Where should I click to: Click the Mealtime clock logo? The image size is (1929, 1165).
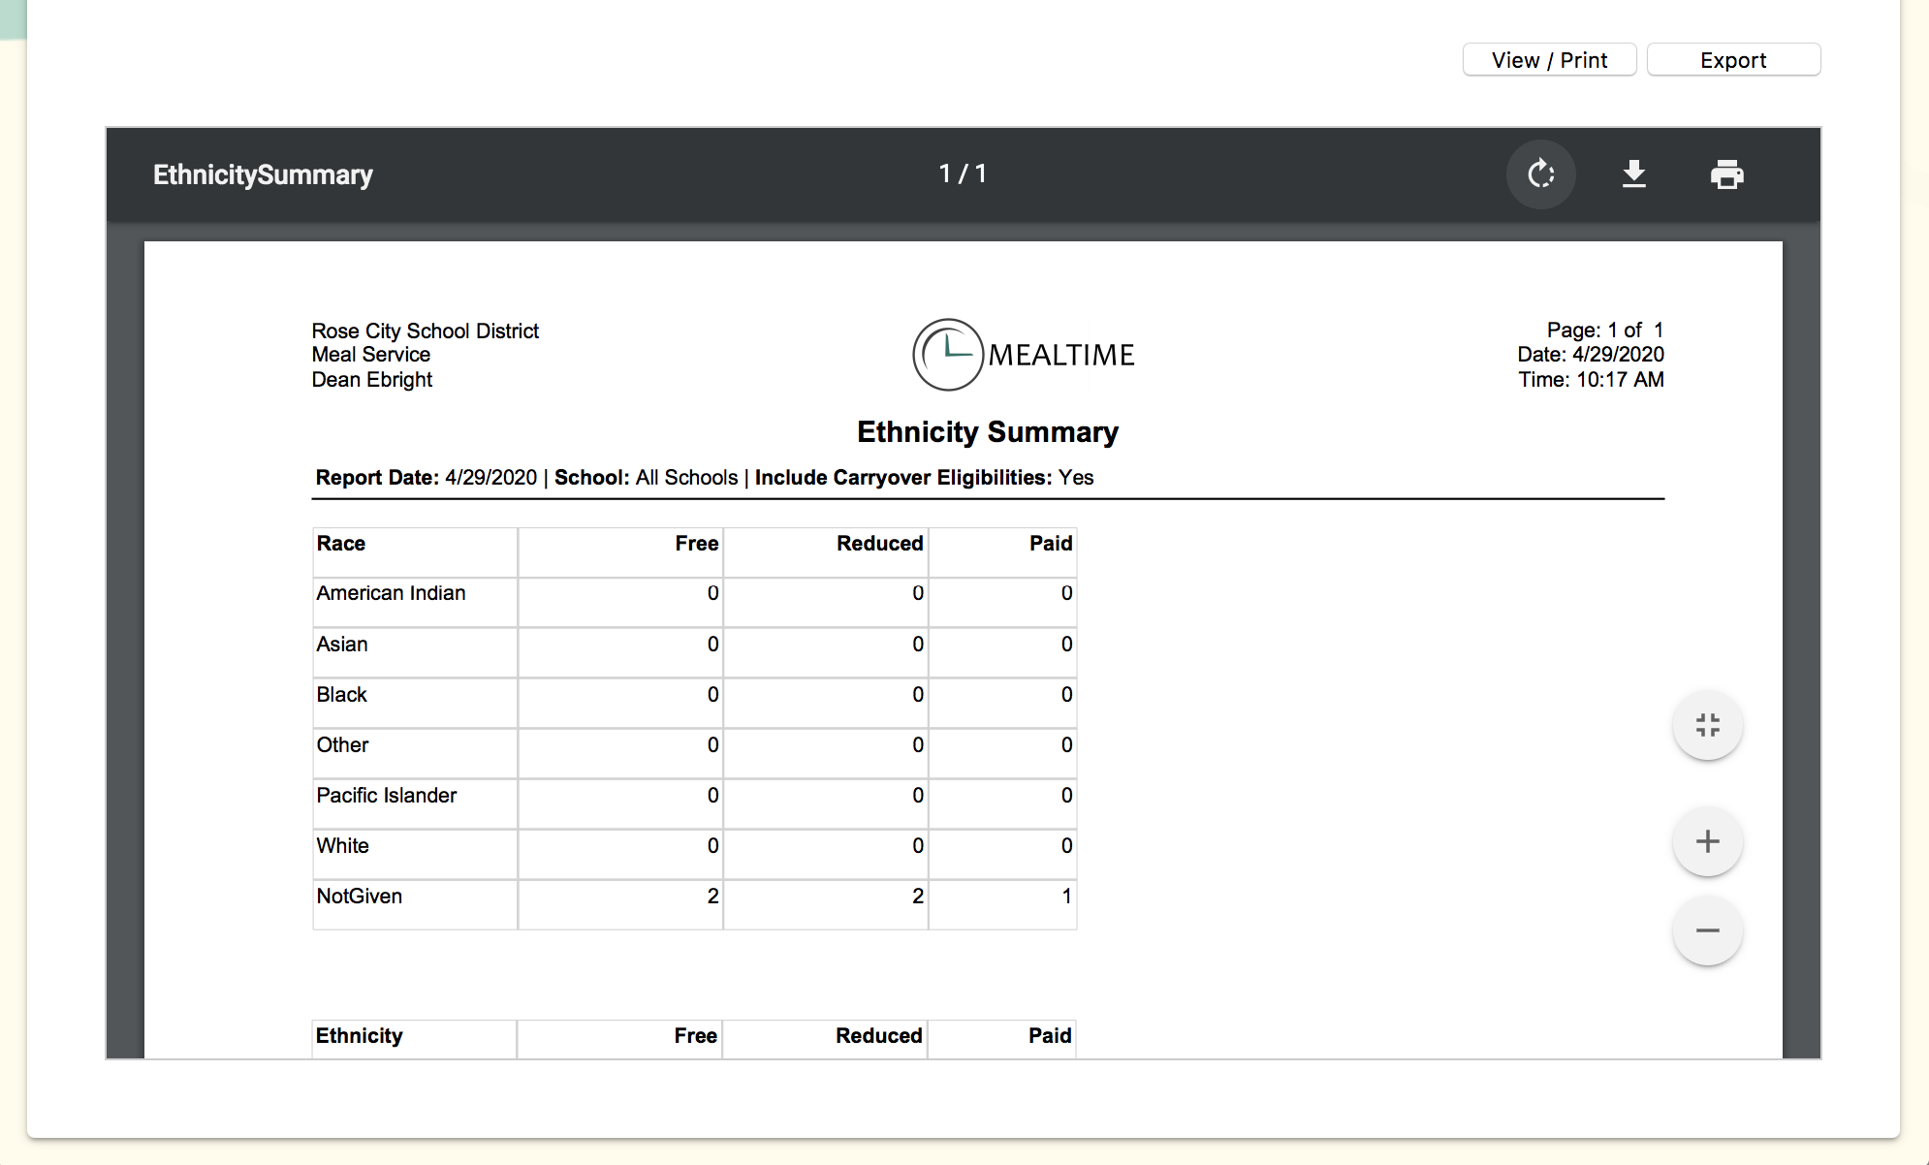[948, 355]
